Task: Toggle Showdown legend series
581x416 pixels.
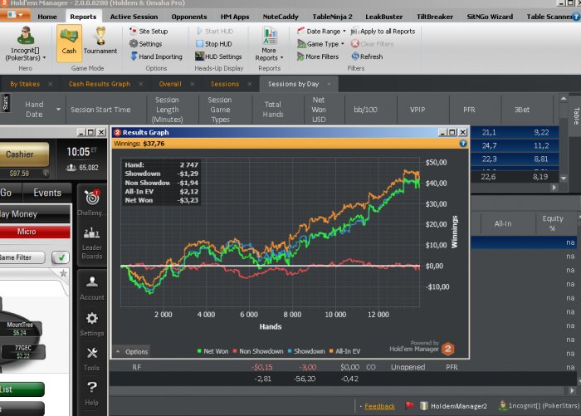Action: click(x=306, y=350)
